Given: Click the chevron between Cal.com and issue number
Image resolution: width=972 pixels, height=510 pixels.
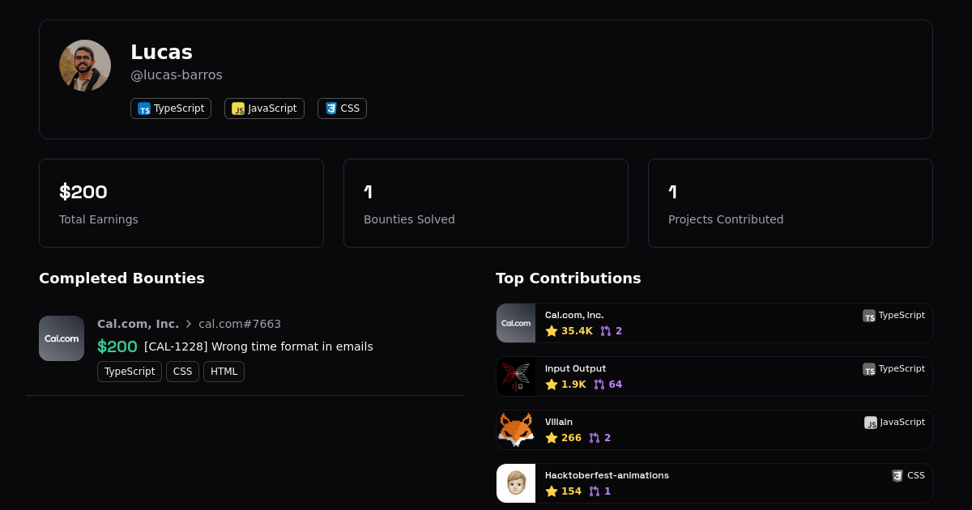Looking at the screenshot, I should [189, 324].
